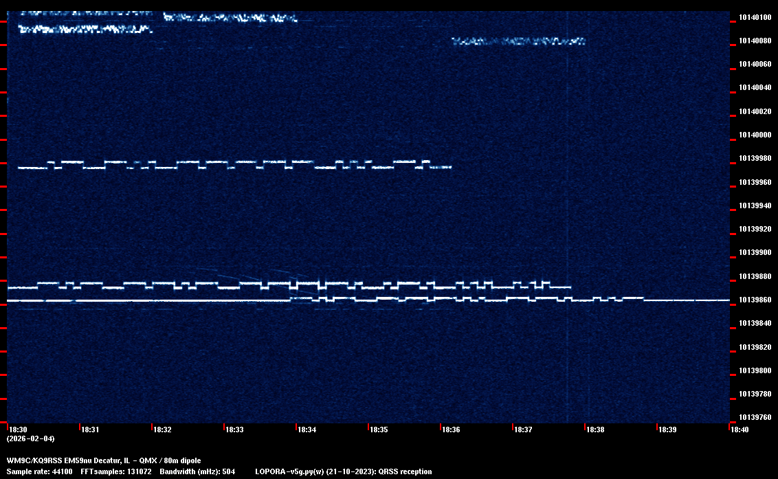Select the 18:39 time marker
The height and width of the screenshot is (479, 778).
(667, 430)
